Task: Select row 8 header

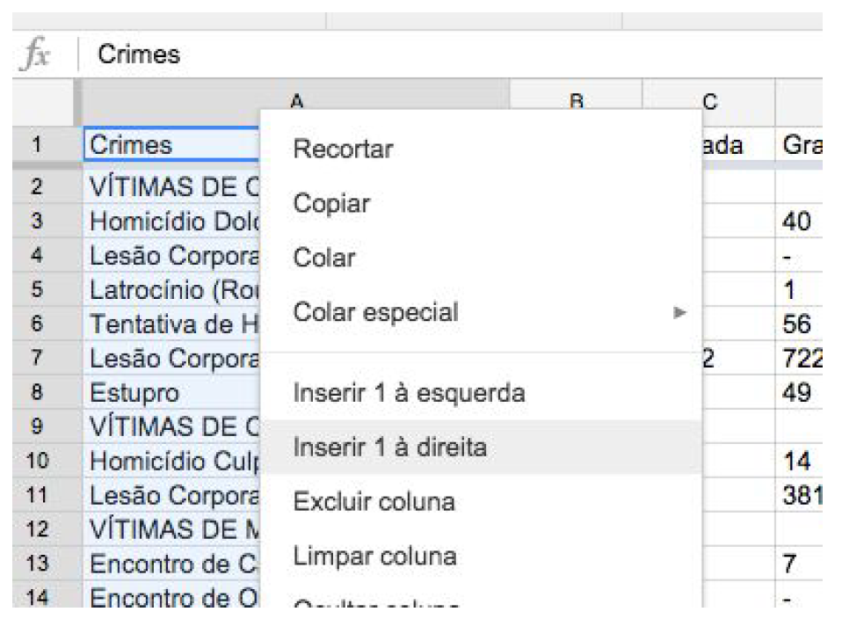Action: 36,392
